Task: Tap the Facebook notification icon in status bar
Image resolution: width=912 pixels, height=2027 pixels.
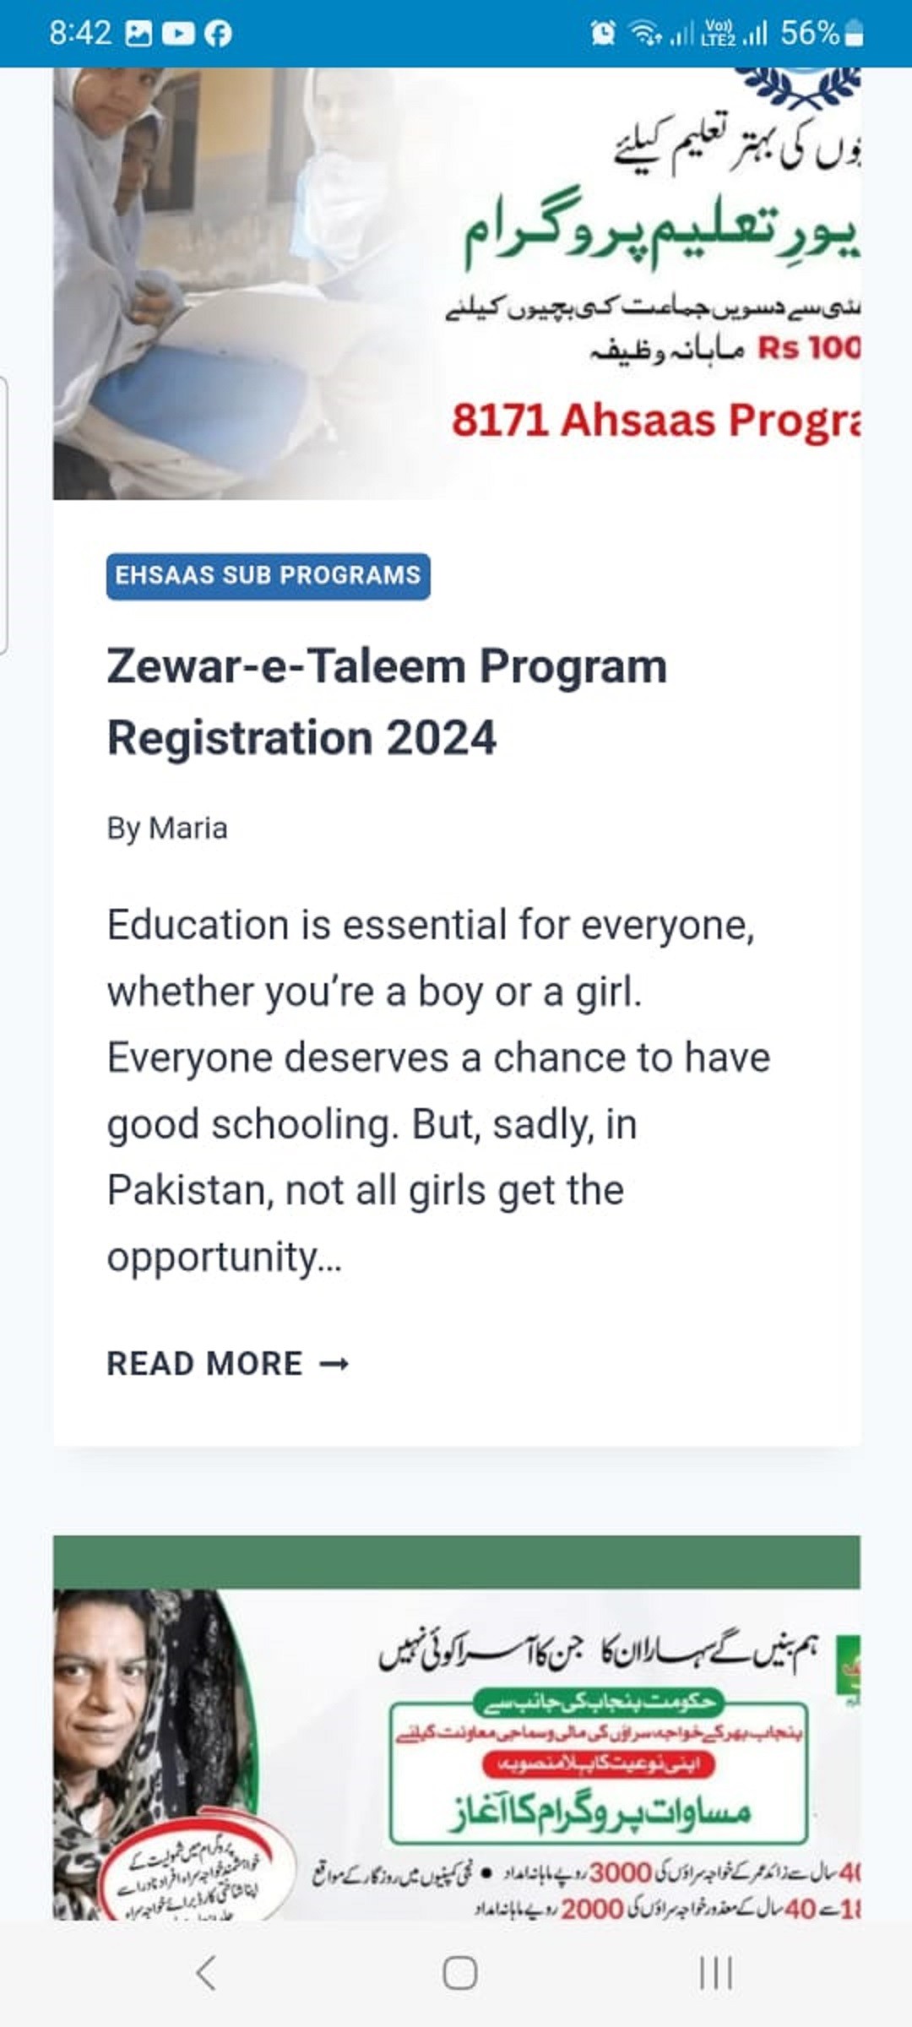Action: (x=218, y=34)
